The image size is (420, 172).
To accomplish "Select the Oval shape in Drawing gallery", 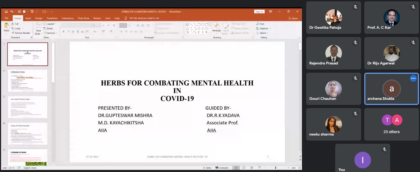I will pos(203,24).
